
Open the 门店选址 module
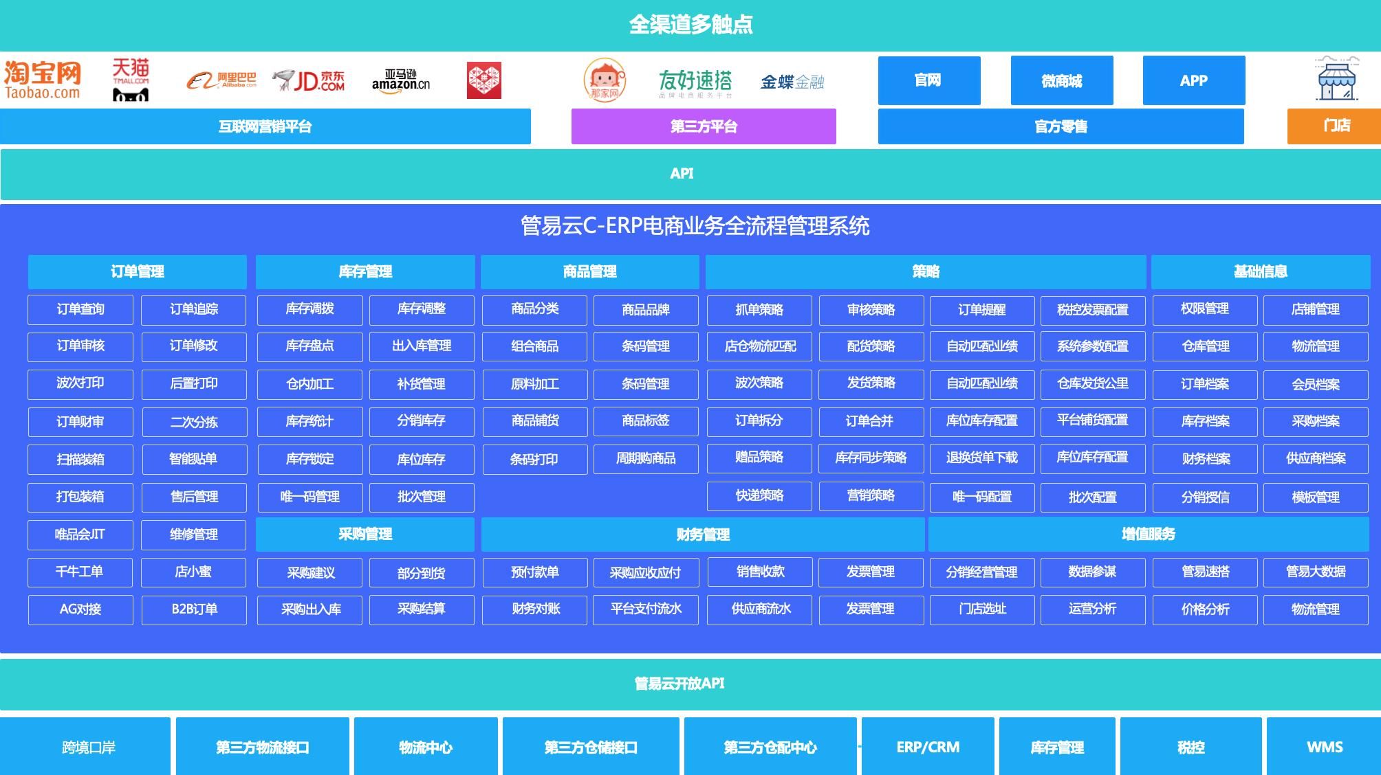point(982,610)
